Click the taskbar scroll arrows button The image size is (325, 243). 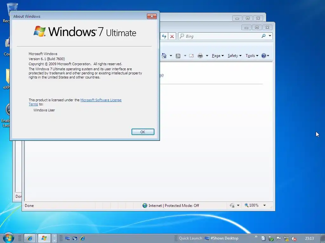(x=54, y=238)
